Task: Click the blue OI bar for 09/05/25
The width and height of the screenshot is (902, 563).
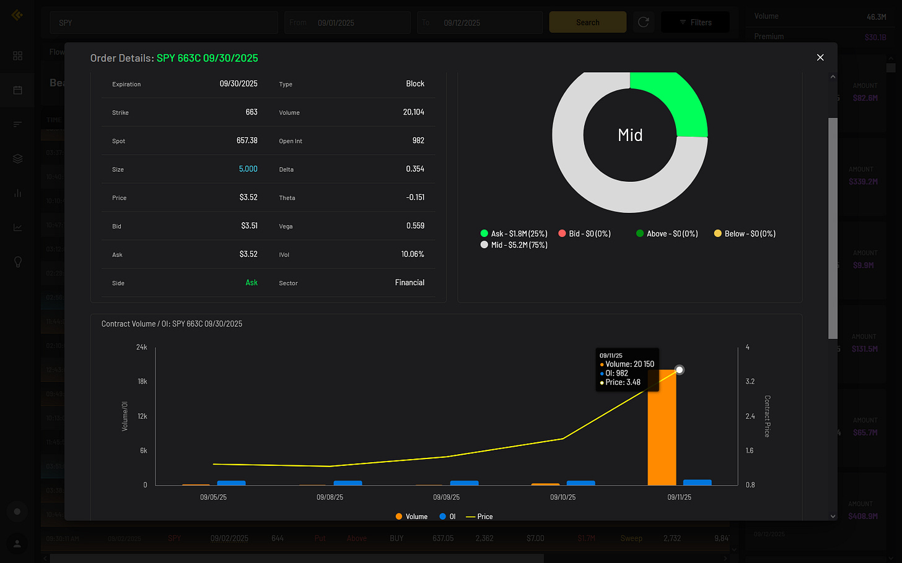Action: 231,483
